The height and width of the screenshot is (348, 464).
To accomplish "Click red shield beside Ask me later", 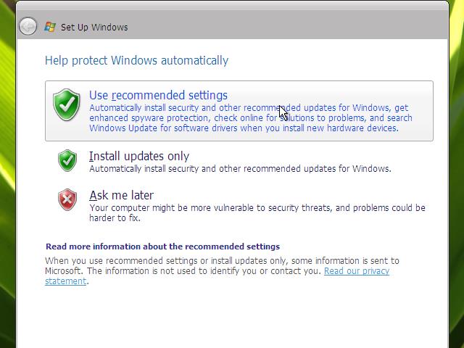I will tap(67, 199).
